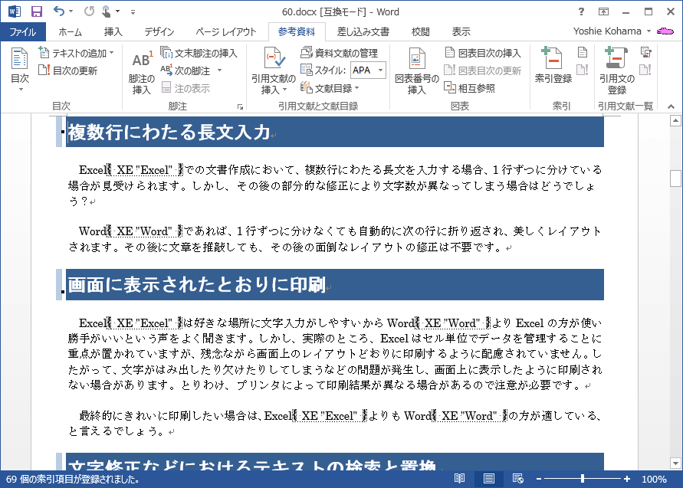Screen dimensions: 683x488
Task: Switch to the 差し込み文書 tab
Action: (x=363, y=31)
